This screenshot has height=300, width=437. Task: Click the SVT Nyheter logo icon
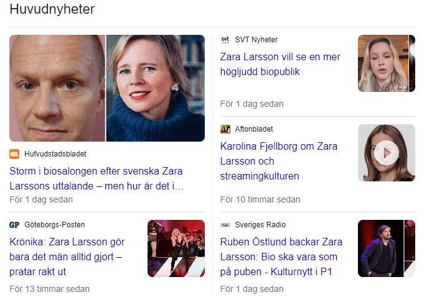(x=225, y=40)
